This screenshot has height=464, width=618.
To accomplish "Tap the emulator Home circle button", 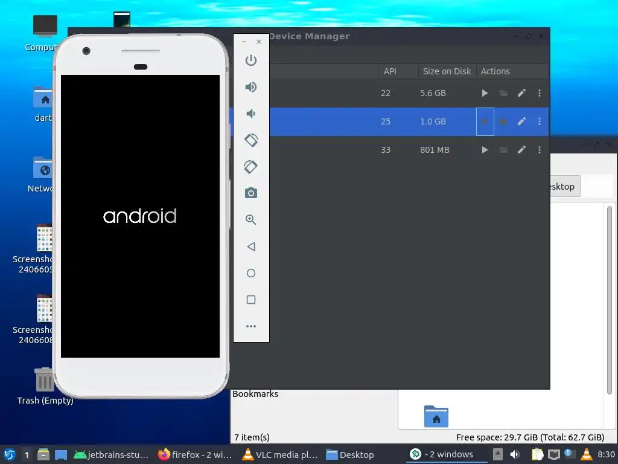I will tap(251, 273).
